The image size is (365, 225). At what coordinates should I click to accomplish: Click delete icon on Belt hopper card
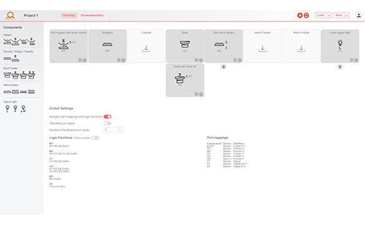coord(80,60)
